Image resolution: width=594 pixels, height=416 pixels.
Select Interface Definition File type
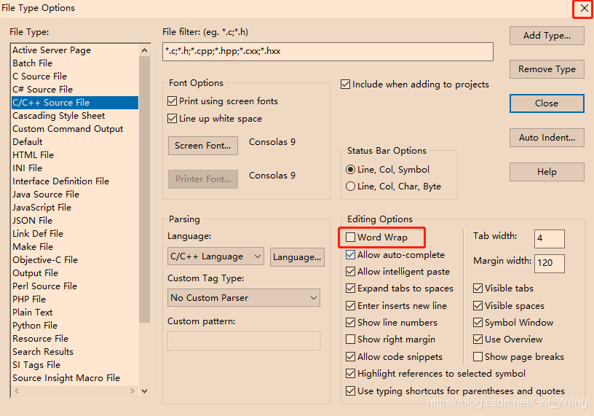coord(75,181)
